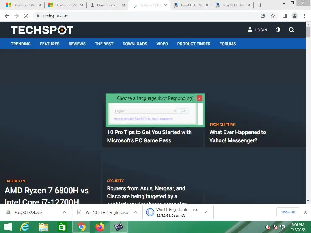
Task: Open TRENDING menu item
Action: [21, 44]
